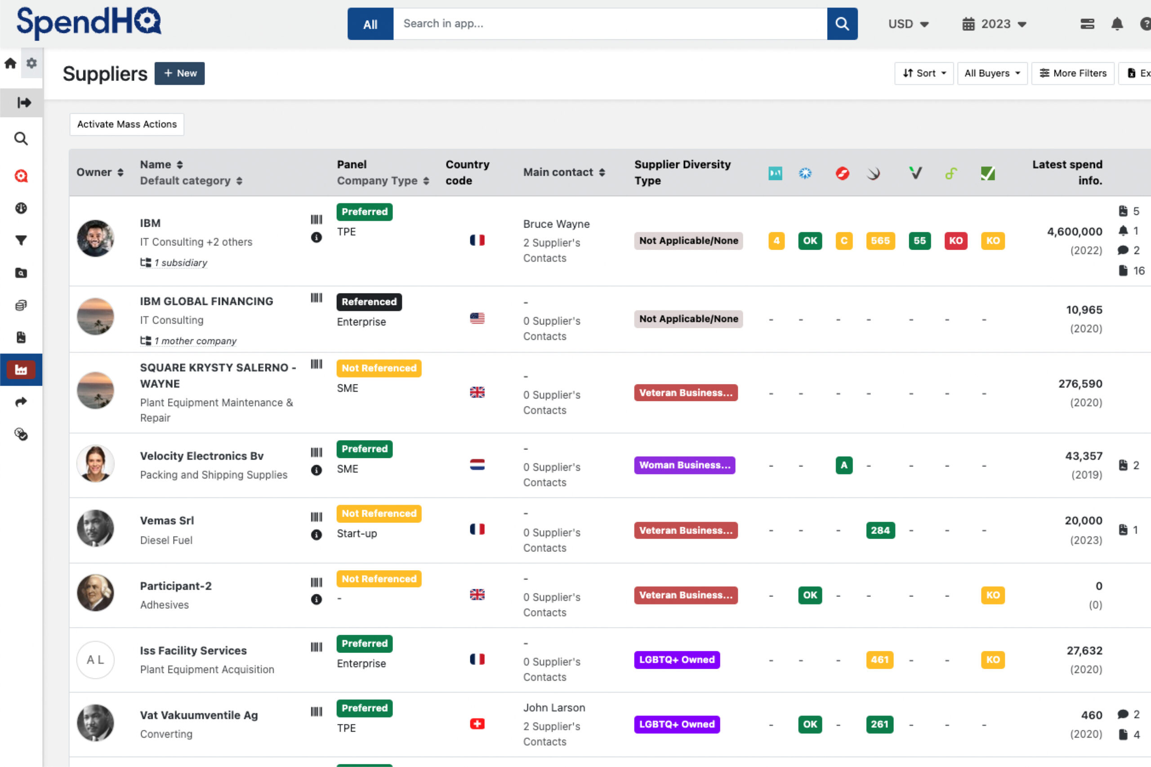1151x767 pixels.
Task: Click the Referenced badge on IBM Global Financing
Action: pos(369,302)
